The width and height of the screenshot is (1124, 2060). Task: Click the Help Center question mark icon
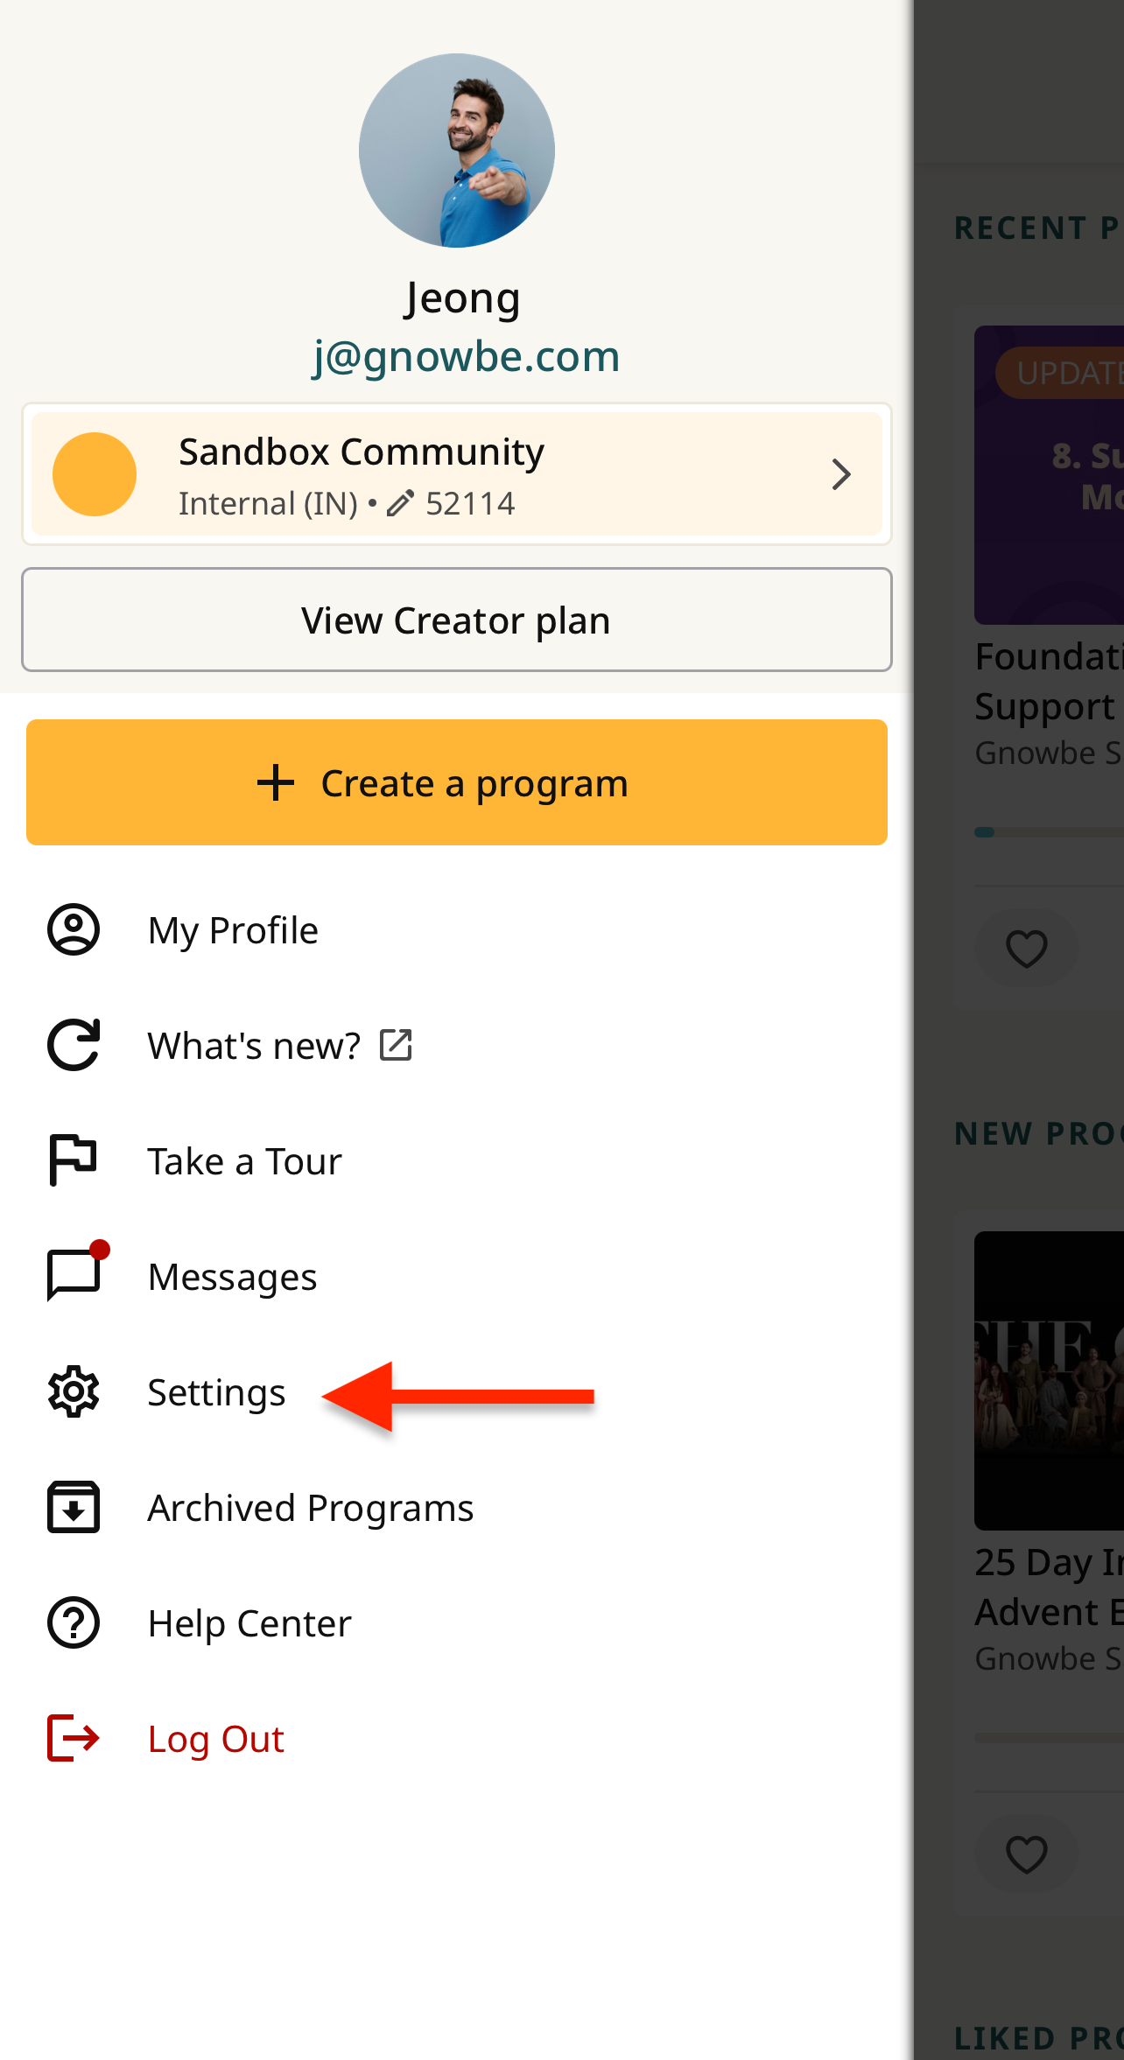pos(74,1622)
